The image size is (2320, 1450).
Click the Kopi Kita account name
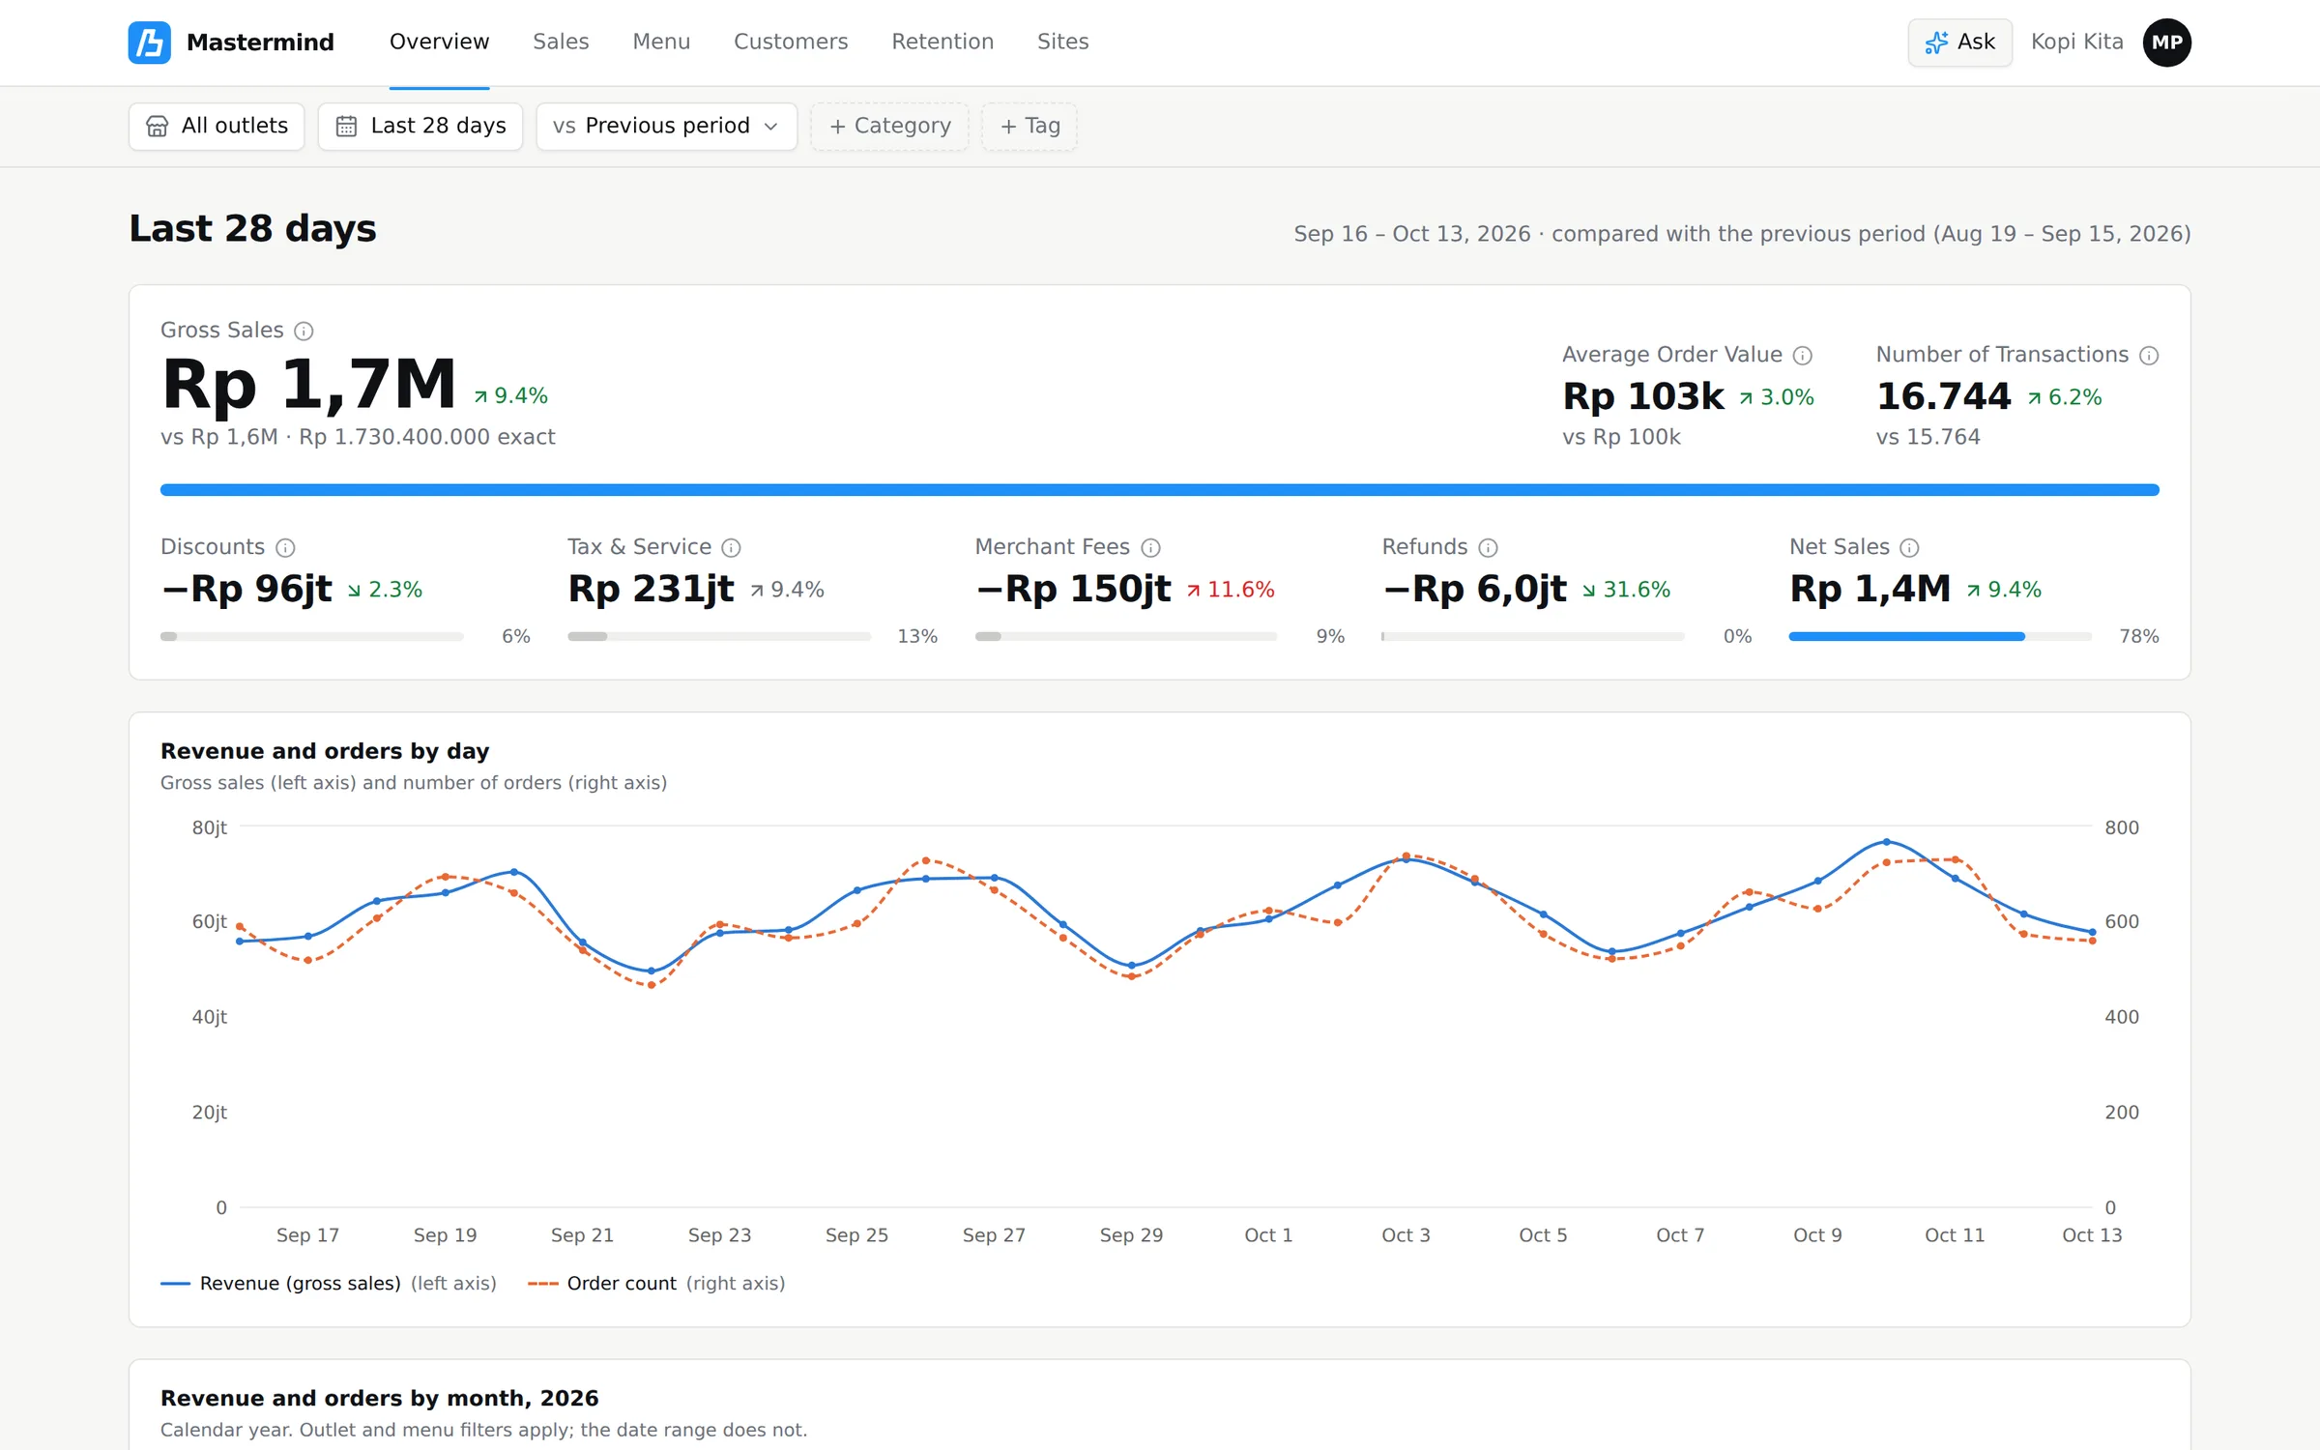[2076, 42]
